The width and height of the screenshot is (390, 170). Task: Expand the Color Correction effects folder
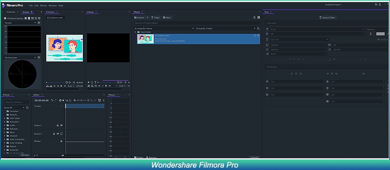pyautogui.click(x=4, y=140)
